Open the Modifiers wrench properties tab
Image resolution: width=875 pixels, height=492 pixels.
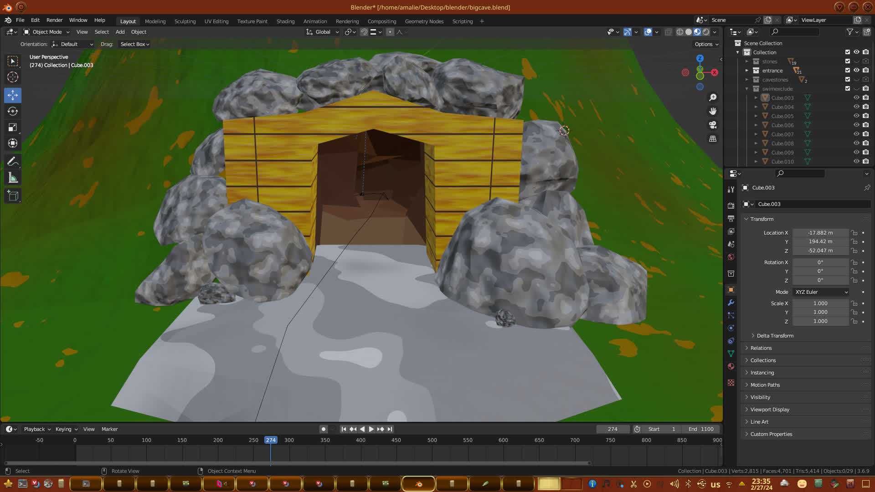pyautogui.click(x=731, y=302)
